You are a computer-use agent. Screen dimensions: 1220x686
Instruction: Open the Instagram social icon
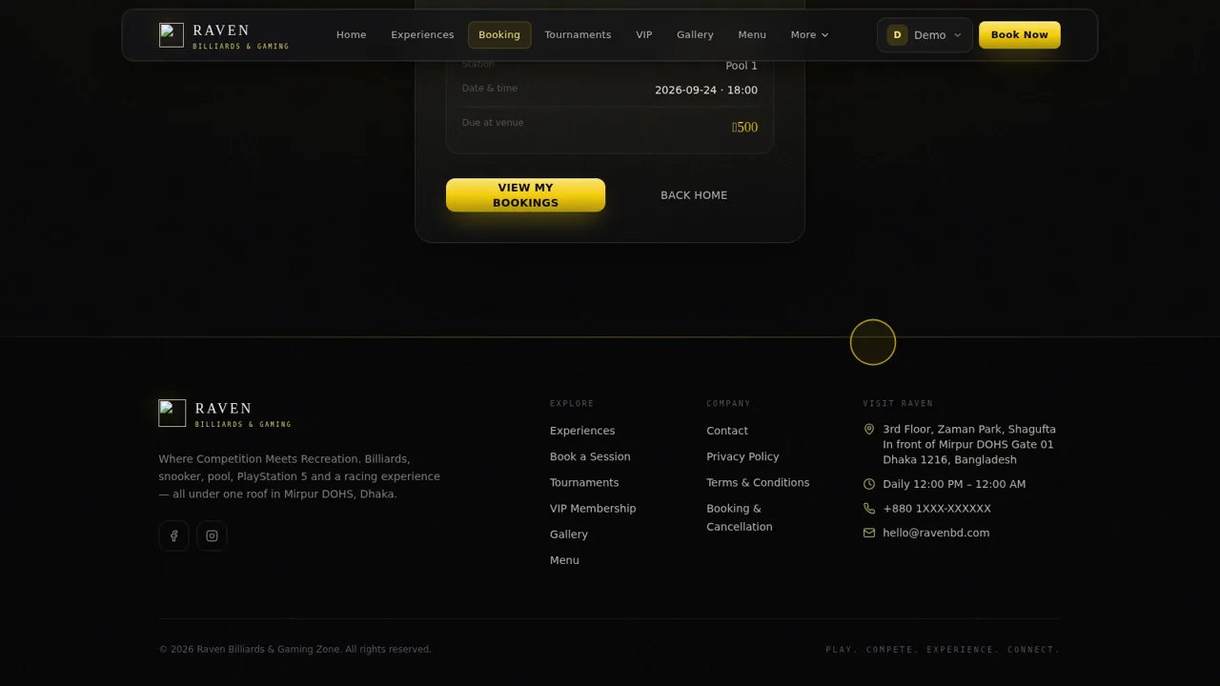212,535
